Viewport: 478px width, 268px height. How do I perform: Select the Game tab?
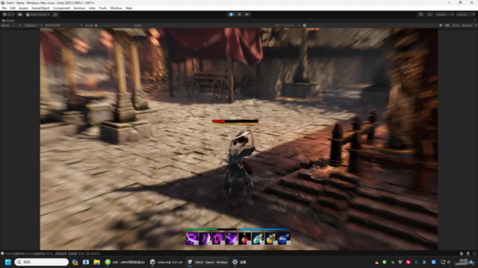(x=8, y=20)
